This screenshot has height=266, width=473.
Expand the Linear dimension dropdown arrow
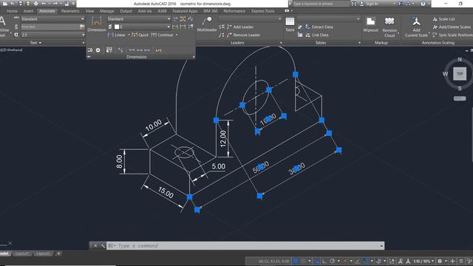[129, 35]
